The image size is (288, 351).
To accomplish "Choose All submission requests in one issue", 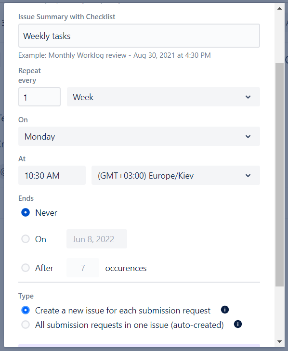I will (x=26, y=325).
